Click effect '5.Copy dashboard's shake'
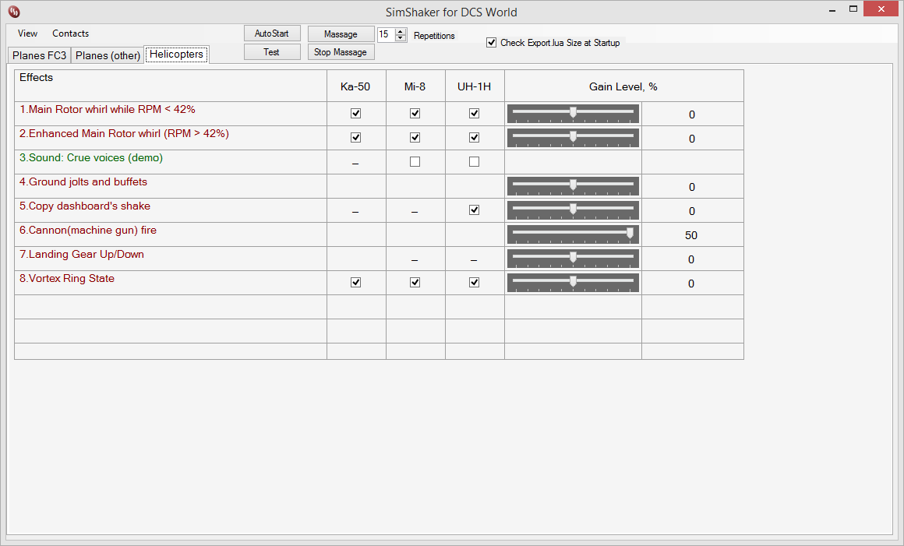The width and height of the screenshot is (904, 546). [x=85, y=206]
